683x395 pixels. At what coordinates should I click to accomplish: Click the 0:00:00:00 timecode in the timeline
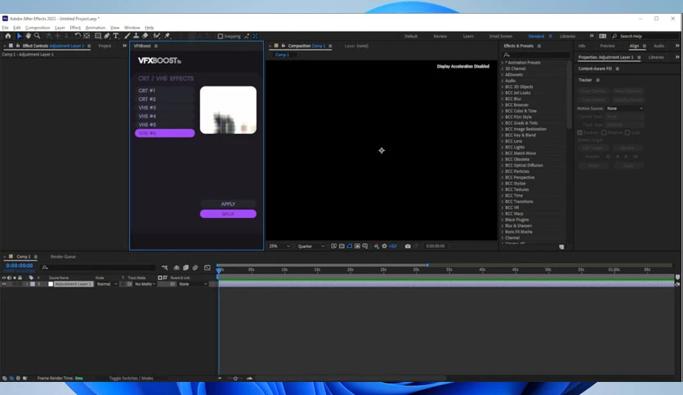(19, 265)
